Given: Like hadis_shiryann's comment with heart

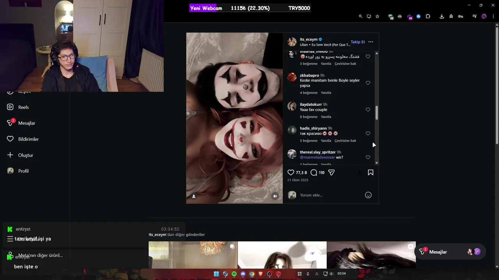Looking at the screenshot, I should pos(368,133).
